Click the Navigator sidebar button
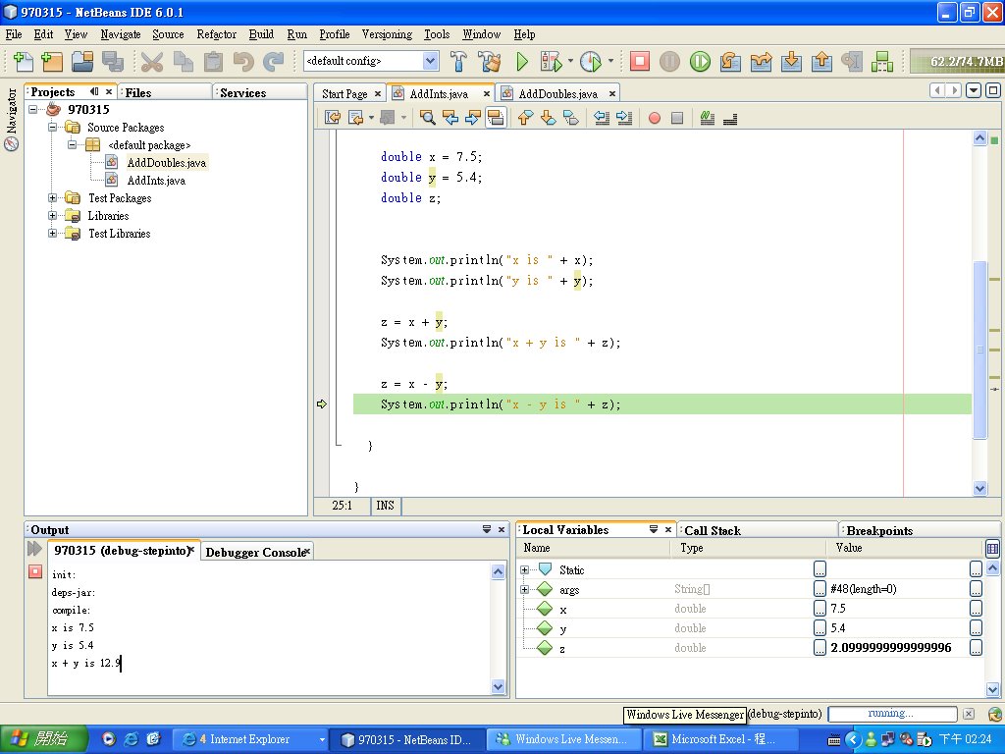 click(x=11, y=119)
